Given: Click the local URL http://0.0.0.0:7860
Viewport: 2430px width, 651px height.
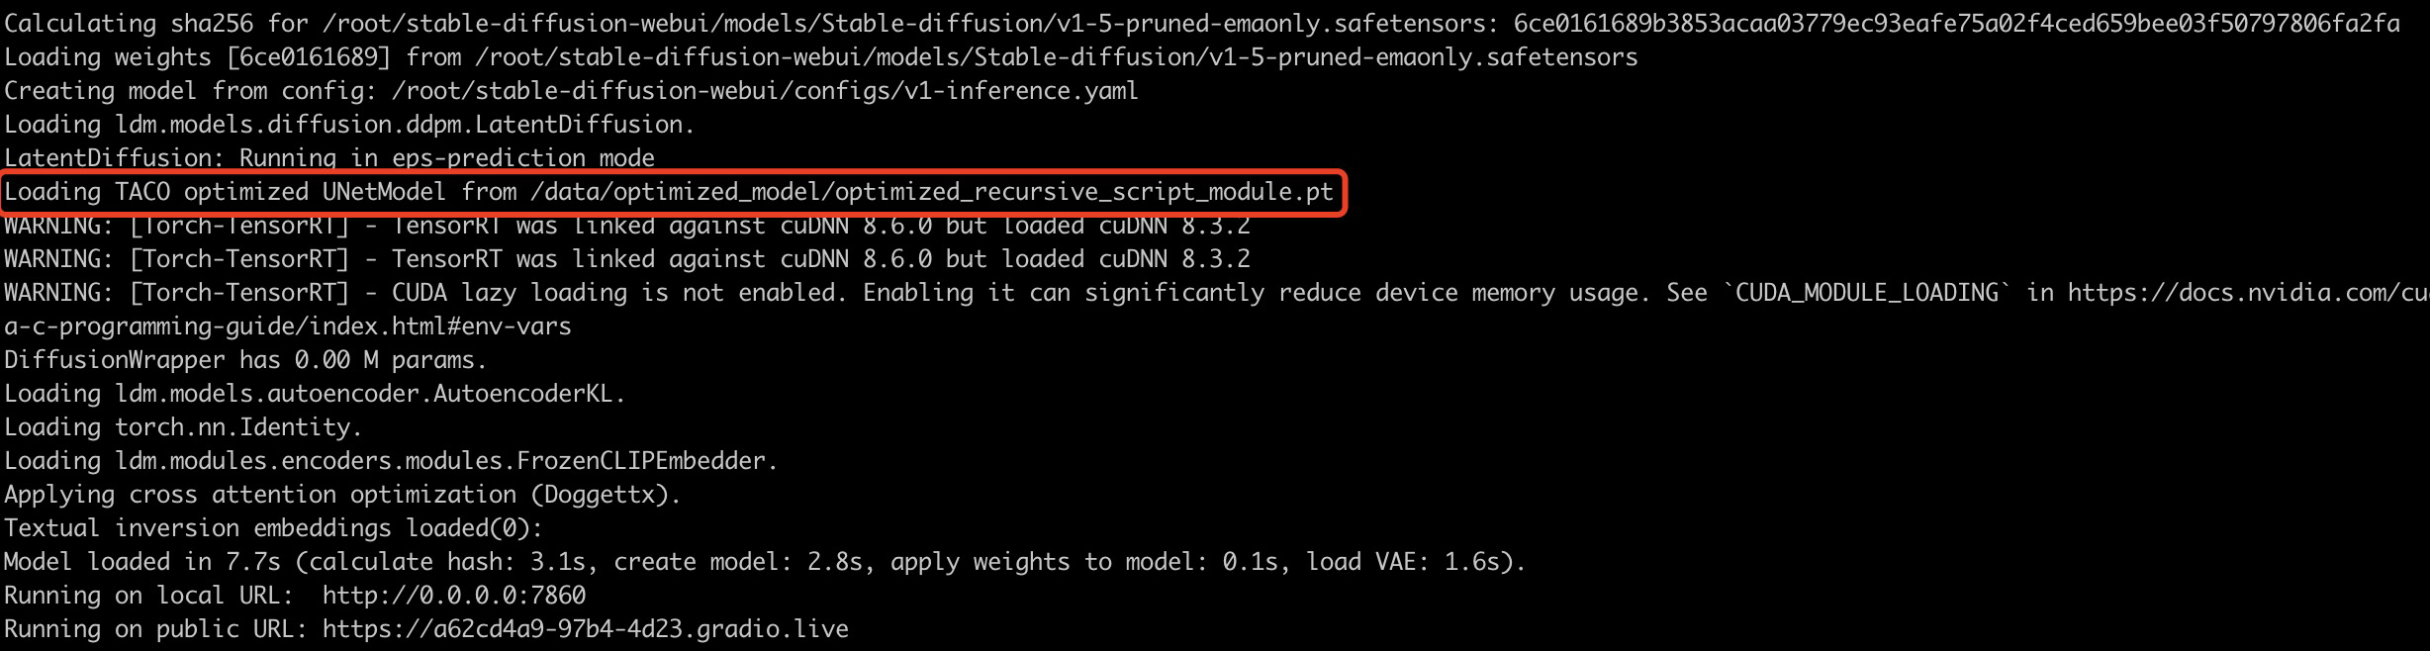Looking at the screenshot, I should pyautogui.click(x=454, y=596).
